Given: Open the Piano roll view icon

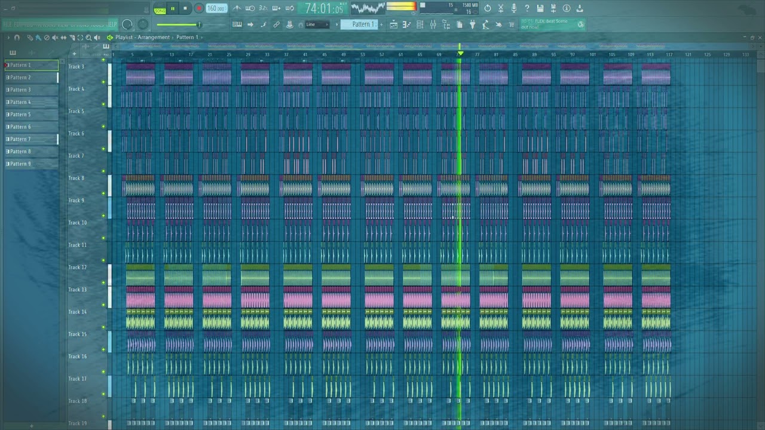Looking at the screenshot, I should pos(406,24).
